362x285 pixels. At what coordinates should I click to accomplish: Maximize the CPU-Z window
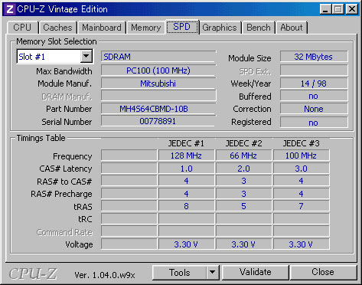(x=338, y=9)
